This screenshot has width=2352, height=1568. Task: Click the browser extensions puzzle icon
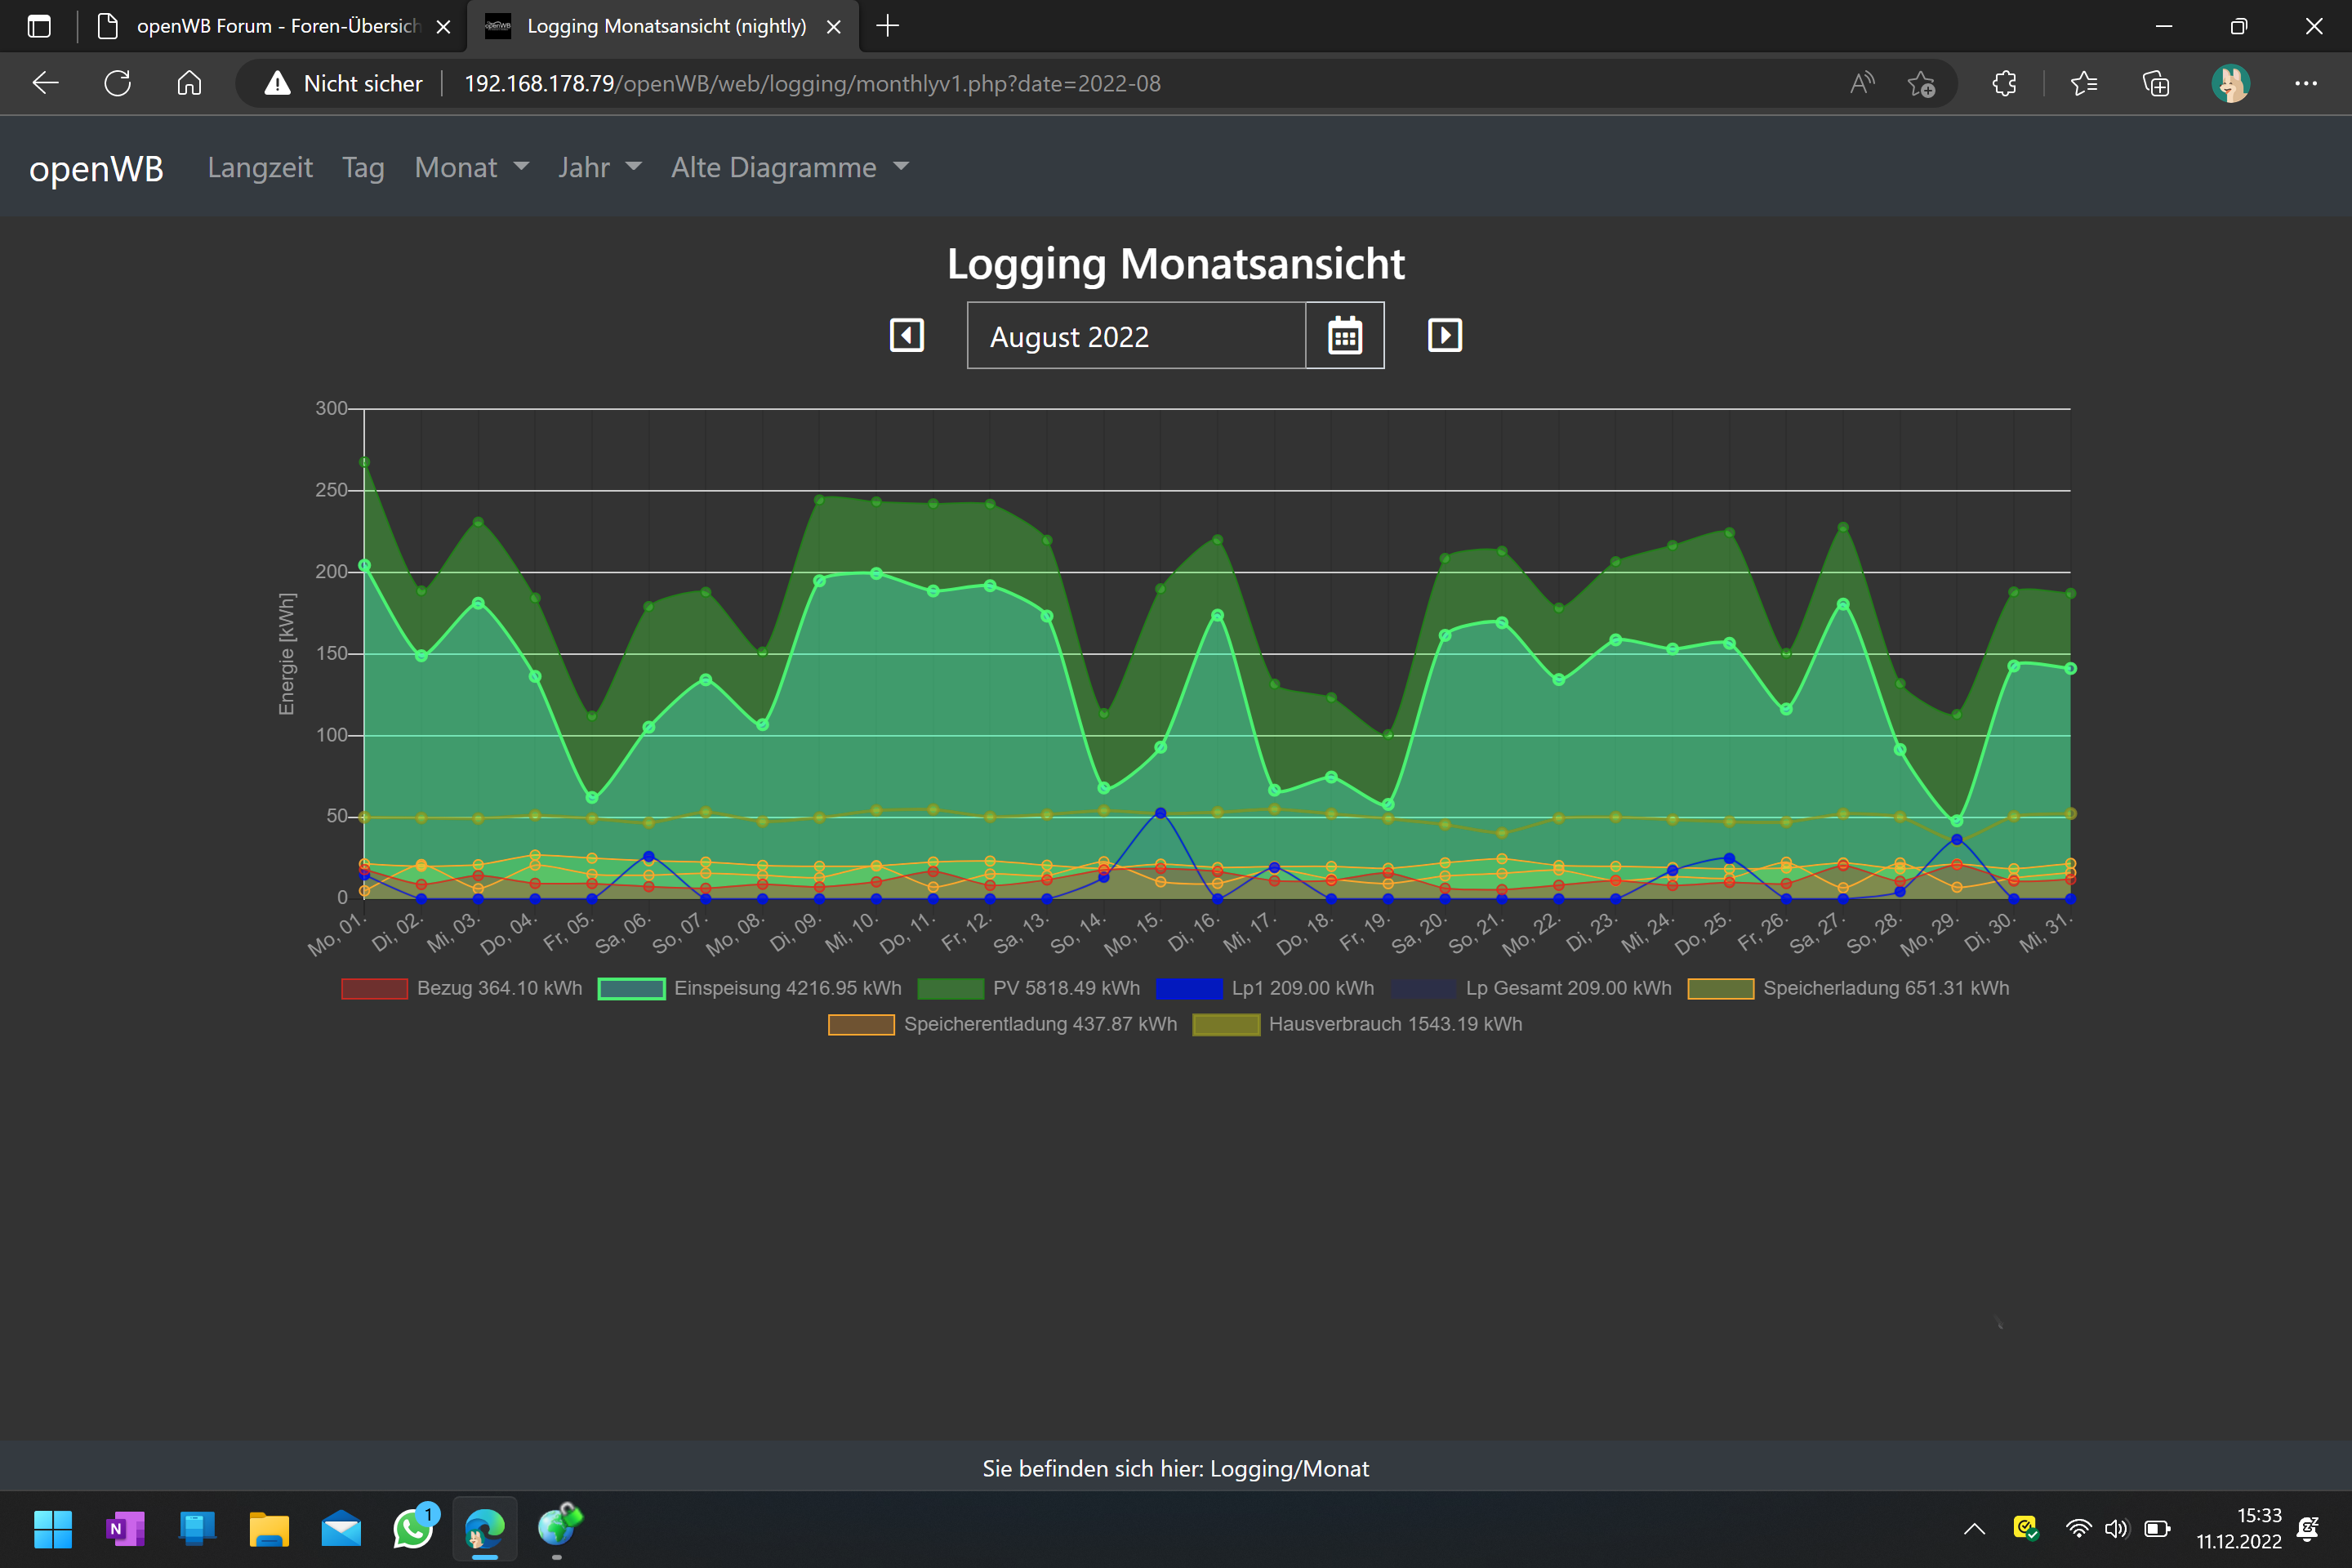[x=2003, y=83]
